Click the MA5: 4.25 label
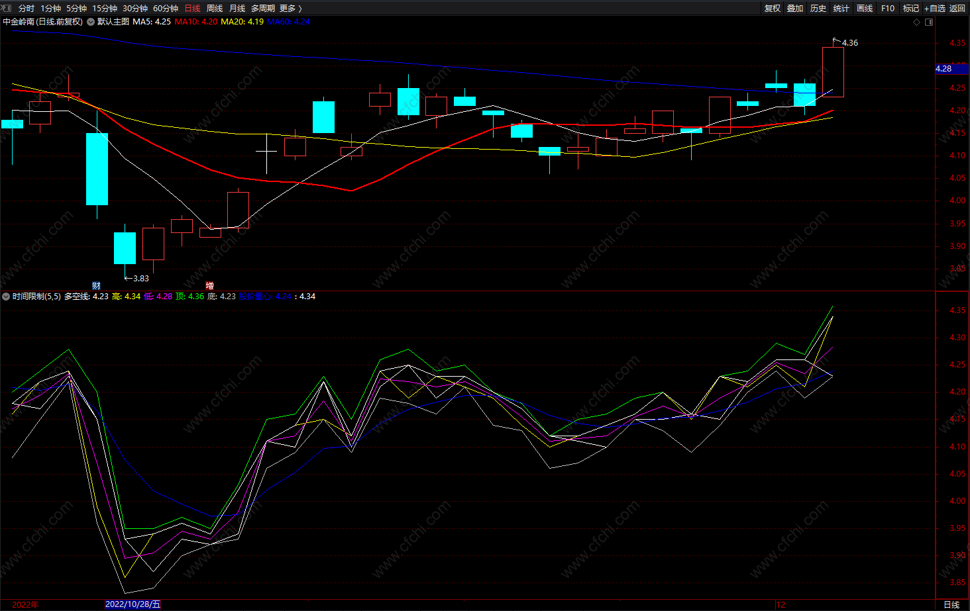The image size is (970, 611). click(152, 22)
